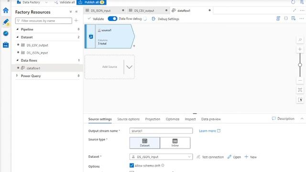Screen dimensions: 306x172
Task: Zoom in on the data flow canvas
Action: (300, 49)
